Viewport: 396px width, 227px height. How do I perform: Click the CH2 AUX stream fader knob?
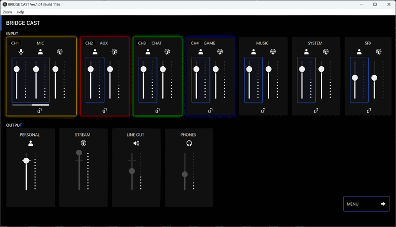click(x=110, y=69)
